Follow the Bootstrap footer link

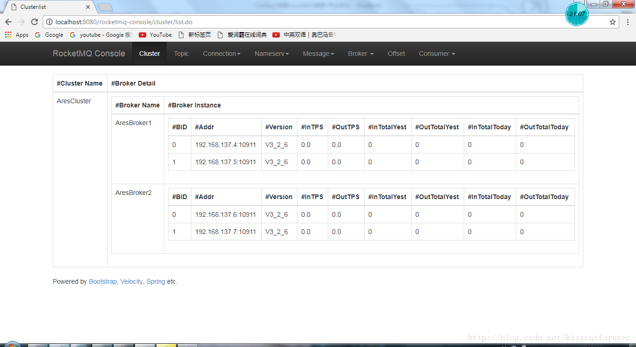point(103,281)
